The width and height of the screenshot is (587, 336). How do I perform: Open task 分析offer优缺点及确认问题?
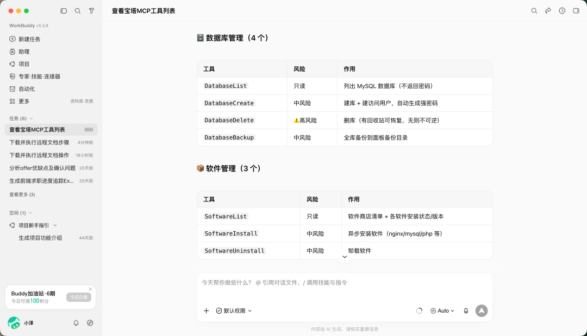(x=51, y=168)
